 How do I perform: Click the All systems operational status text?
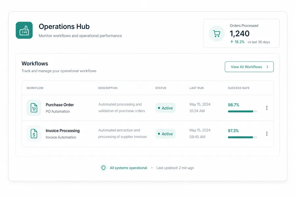coord(128,168)
